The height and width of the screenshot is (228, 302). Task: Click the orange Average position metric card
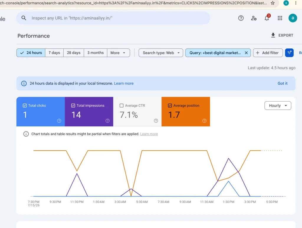[x=186, y=112]
